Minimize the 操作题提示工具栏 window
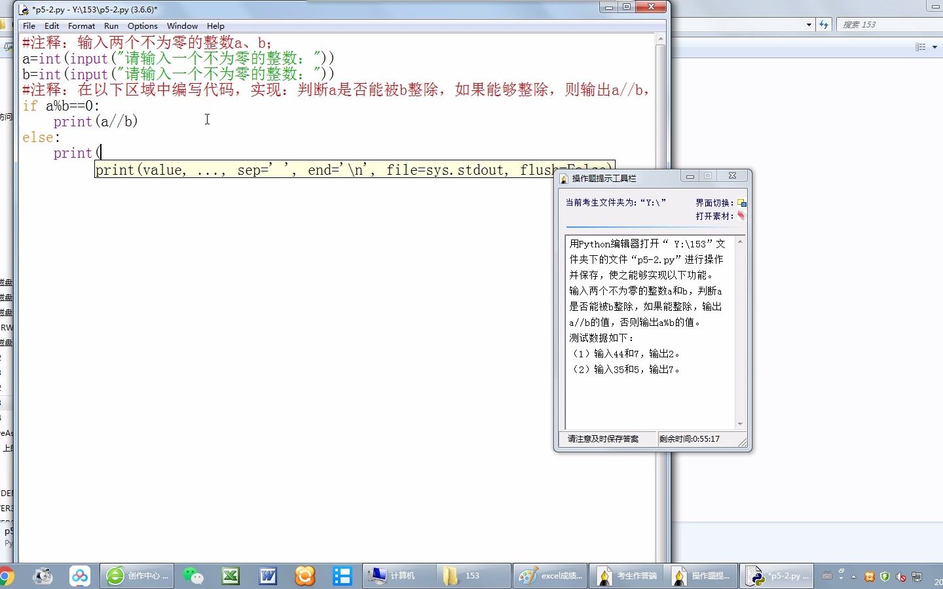 (690, 176)
